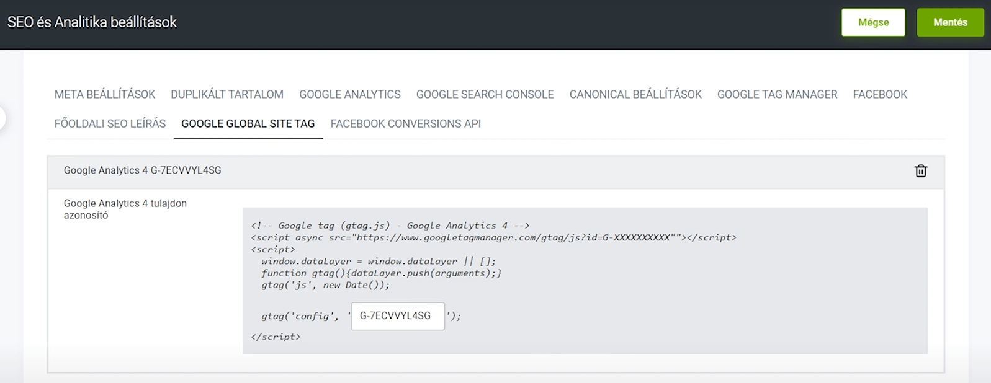Click the gtag('js', new Date()) line
Viewport: 991px width, 383px height.
[x=326, y=285]
